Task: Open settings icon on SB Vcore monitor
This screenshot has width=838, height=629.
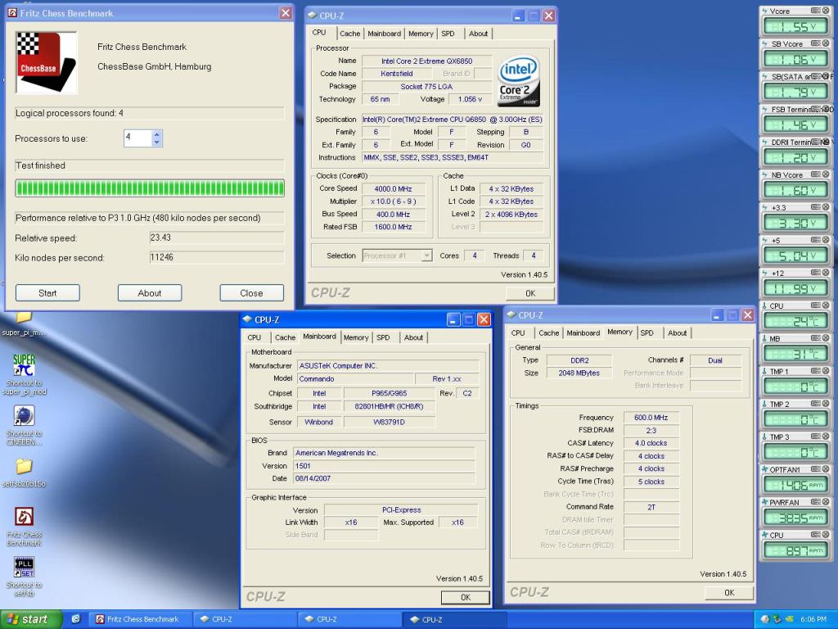Action: [816, 43]
